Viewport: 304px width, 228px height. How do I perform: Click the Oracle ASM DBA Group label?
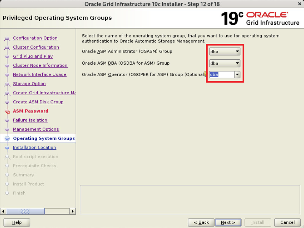[x=126, y=63]
